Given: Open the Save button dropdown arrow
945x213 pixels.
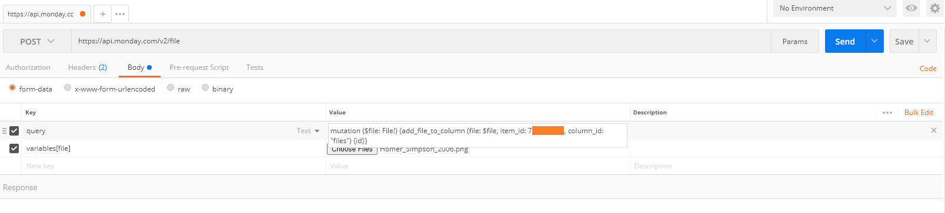Looking at the screenshot, I should tap(927, 41).
